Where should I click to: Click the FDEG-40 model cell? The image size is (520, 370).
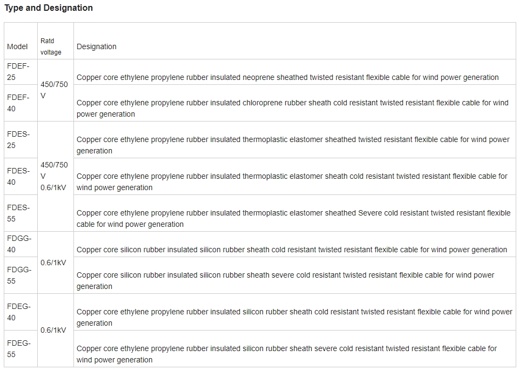click(21, 312)
